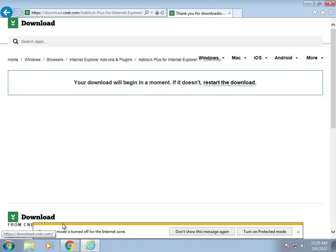Viewport: 336px width, 252px height.
Task: Click the Search Apps input field
Action: pos(165,42)
